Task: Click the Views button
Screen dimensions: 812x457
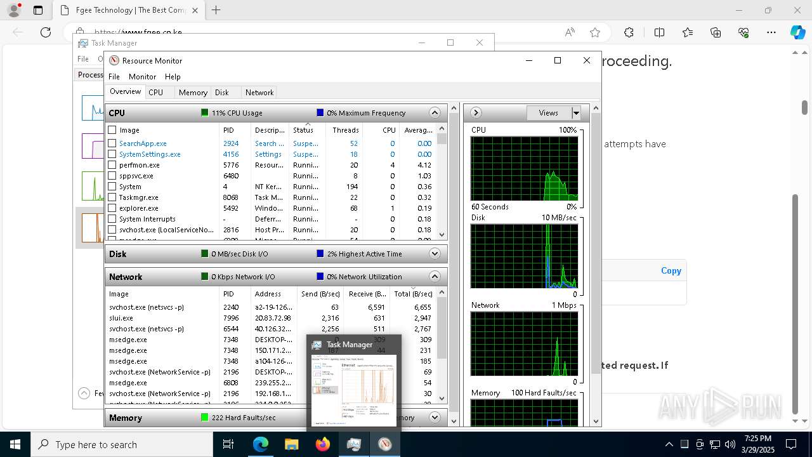Action: [549, 113]
